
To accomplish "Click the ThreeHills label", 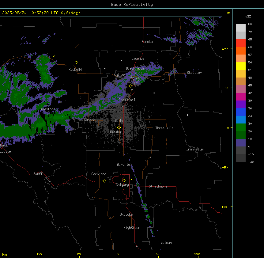I will [164, 128].
